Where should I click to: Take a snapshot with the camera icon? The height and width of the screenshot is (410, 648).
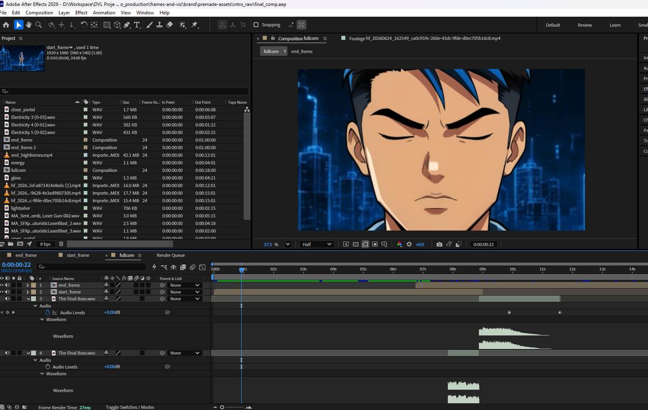click(x=439, y=244)
